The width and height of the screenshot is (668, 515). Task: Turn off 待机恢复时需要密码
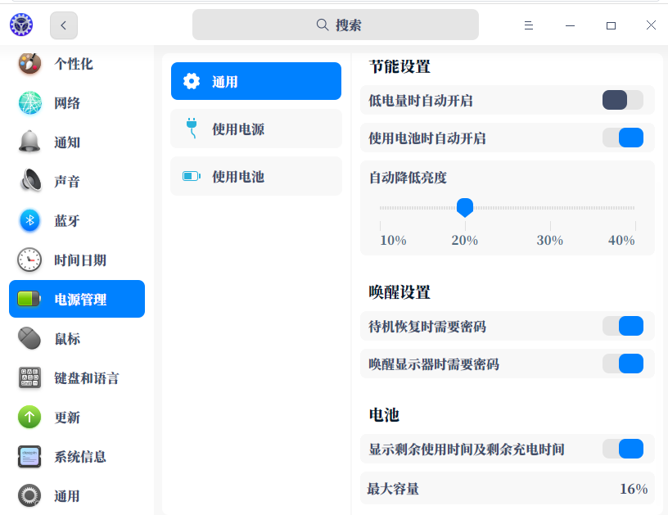coord(624,326)
